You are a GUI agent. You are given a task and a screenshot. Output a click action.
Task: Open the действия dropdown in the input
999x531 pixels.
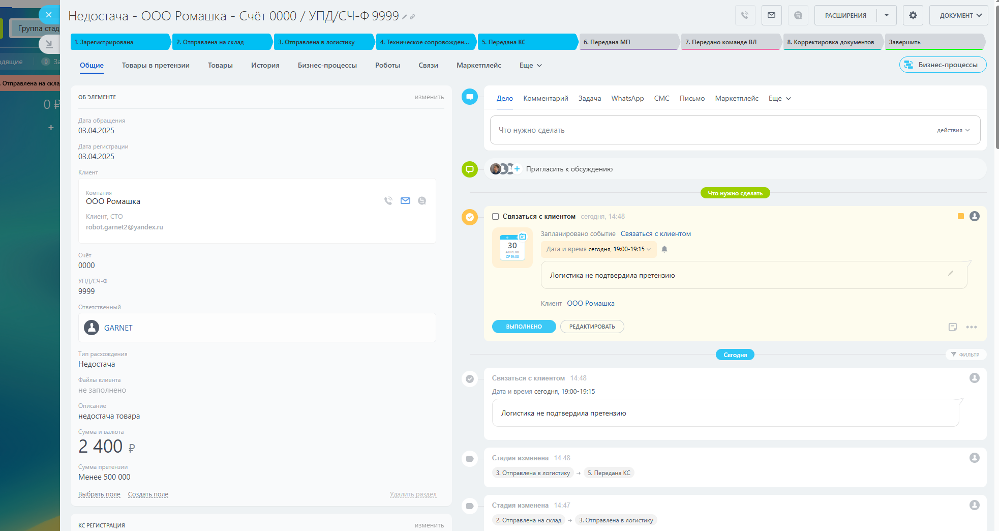click(x=953, y=130)
